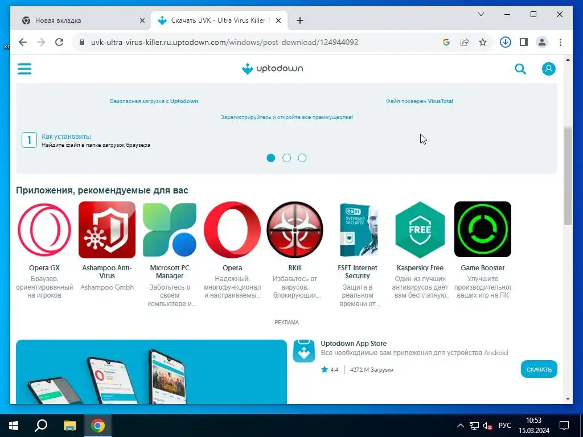Select the second carousel dot
The height and width of the screenshot is (437, 583).
[x=287, y=158]
